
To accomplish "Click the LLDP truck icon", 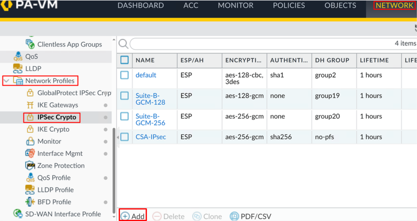I will tap(18, 69).
